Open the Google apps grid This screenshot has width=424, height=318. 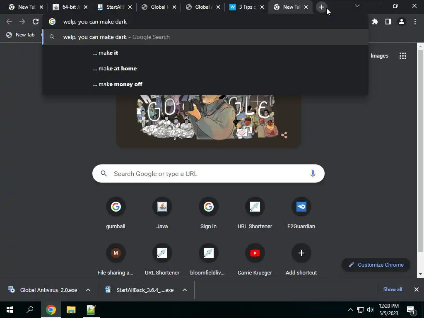(403, 56)
